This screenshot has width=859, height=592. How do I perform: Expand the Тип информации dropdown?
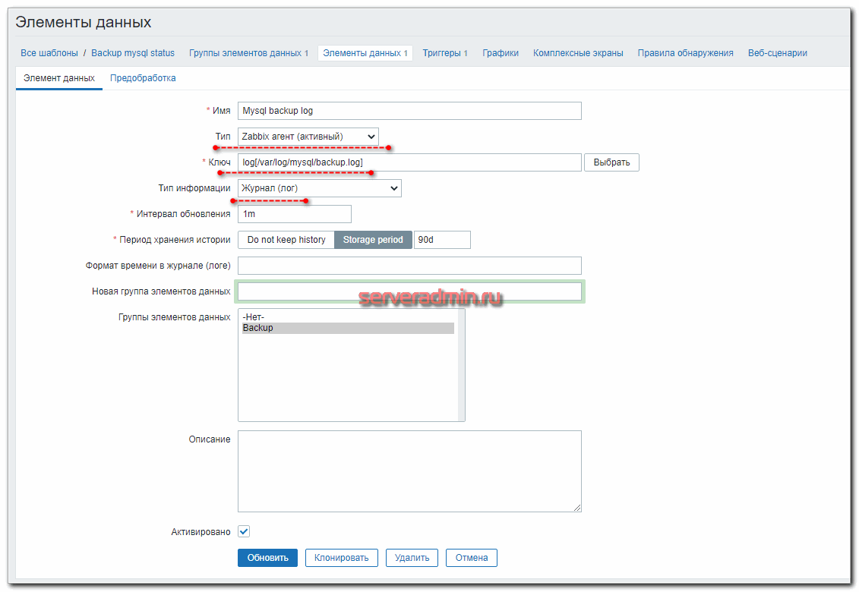[x=319, y=188]
